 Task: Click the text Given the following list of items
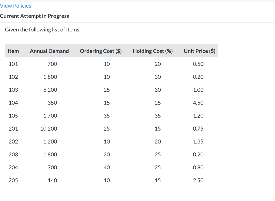[42, 30]
